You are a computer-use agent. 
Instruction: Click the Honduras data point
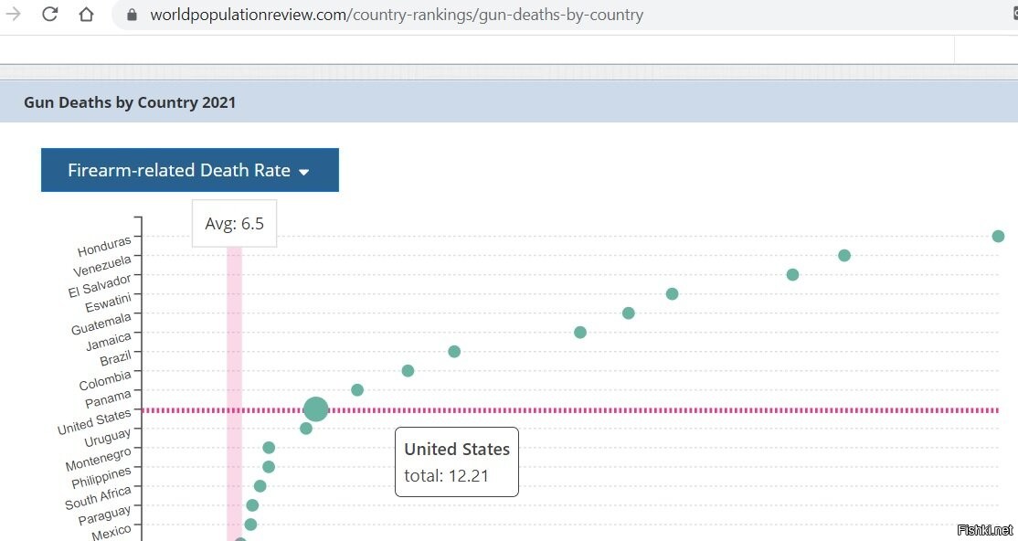point(998,237)
